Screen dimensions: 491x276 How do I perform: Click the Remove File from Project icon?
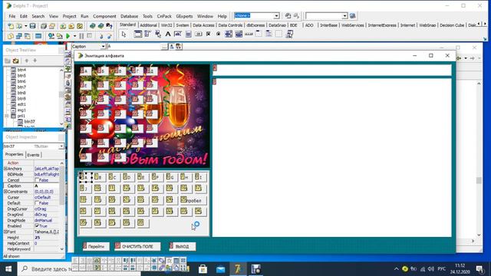pyautogui.click(x=71, y=26)
